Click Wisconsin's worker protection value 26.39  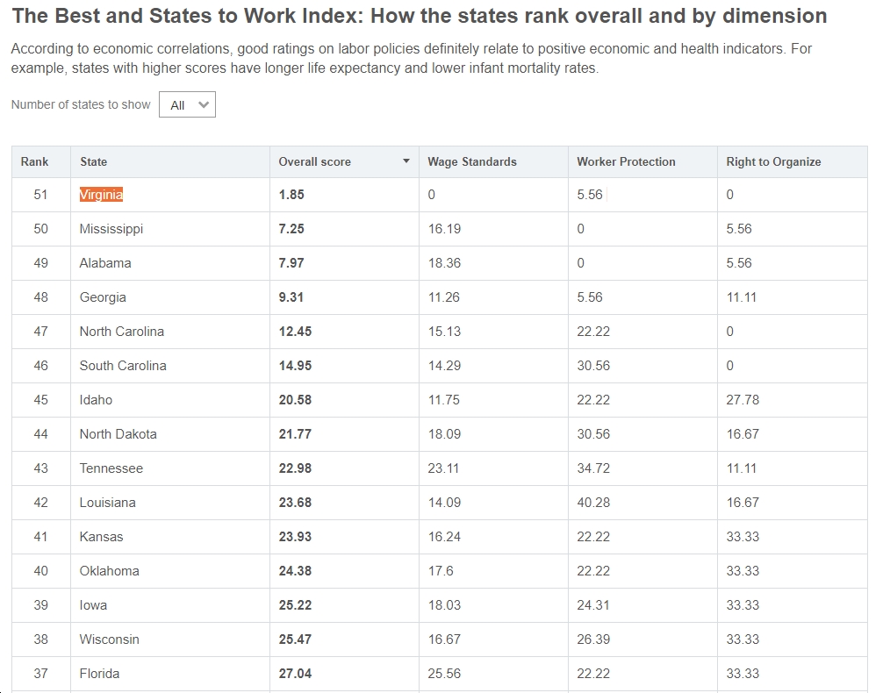(593, 639)
